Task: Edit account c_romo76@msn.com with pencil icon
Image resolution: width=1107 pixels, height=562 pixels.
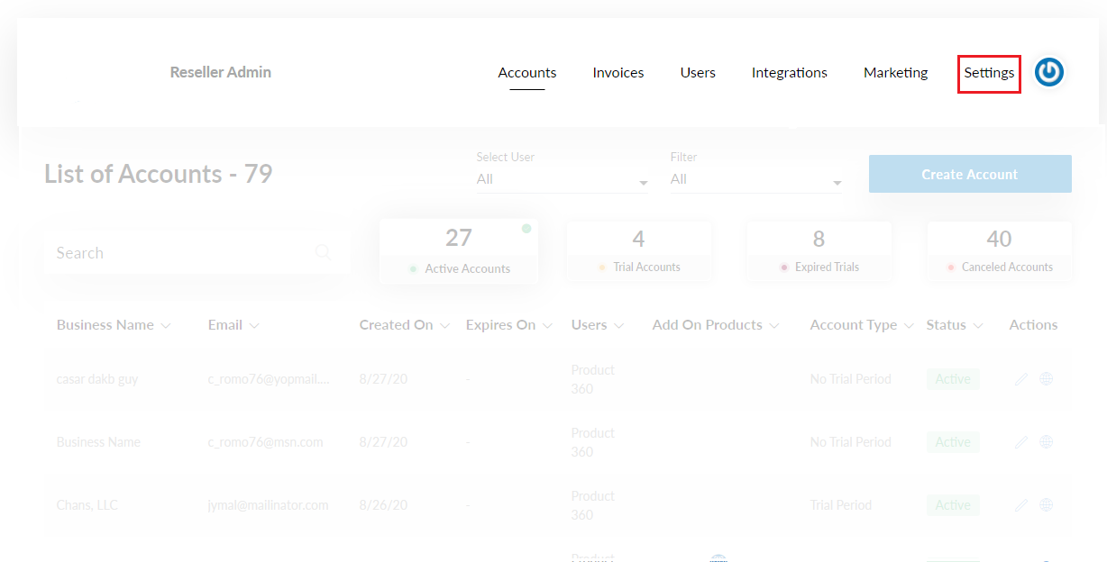Action: 1021,442
